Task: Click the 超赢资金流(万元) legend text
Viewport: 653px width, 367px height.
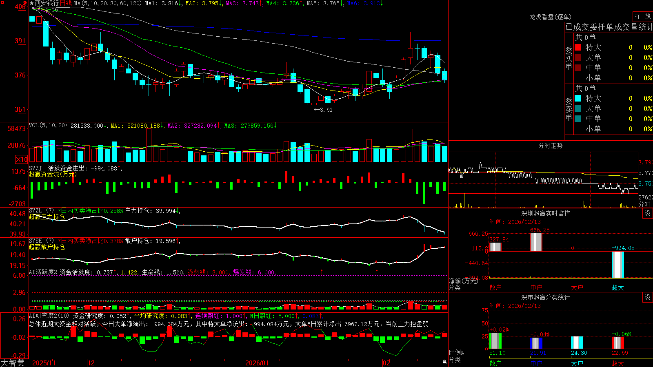Action: tap(52, 174)
